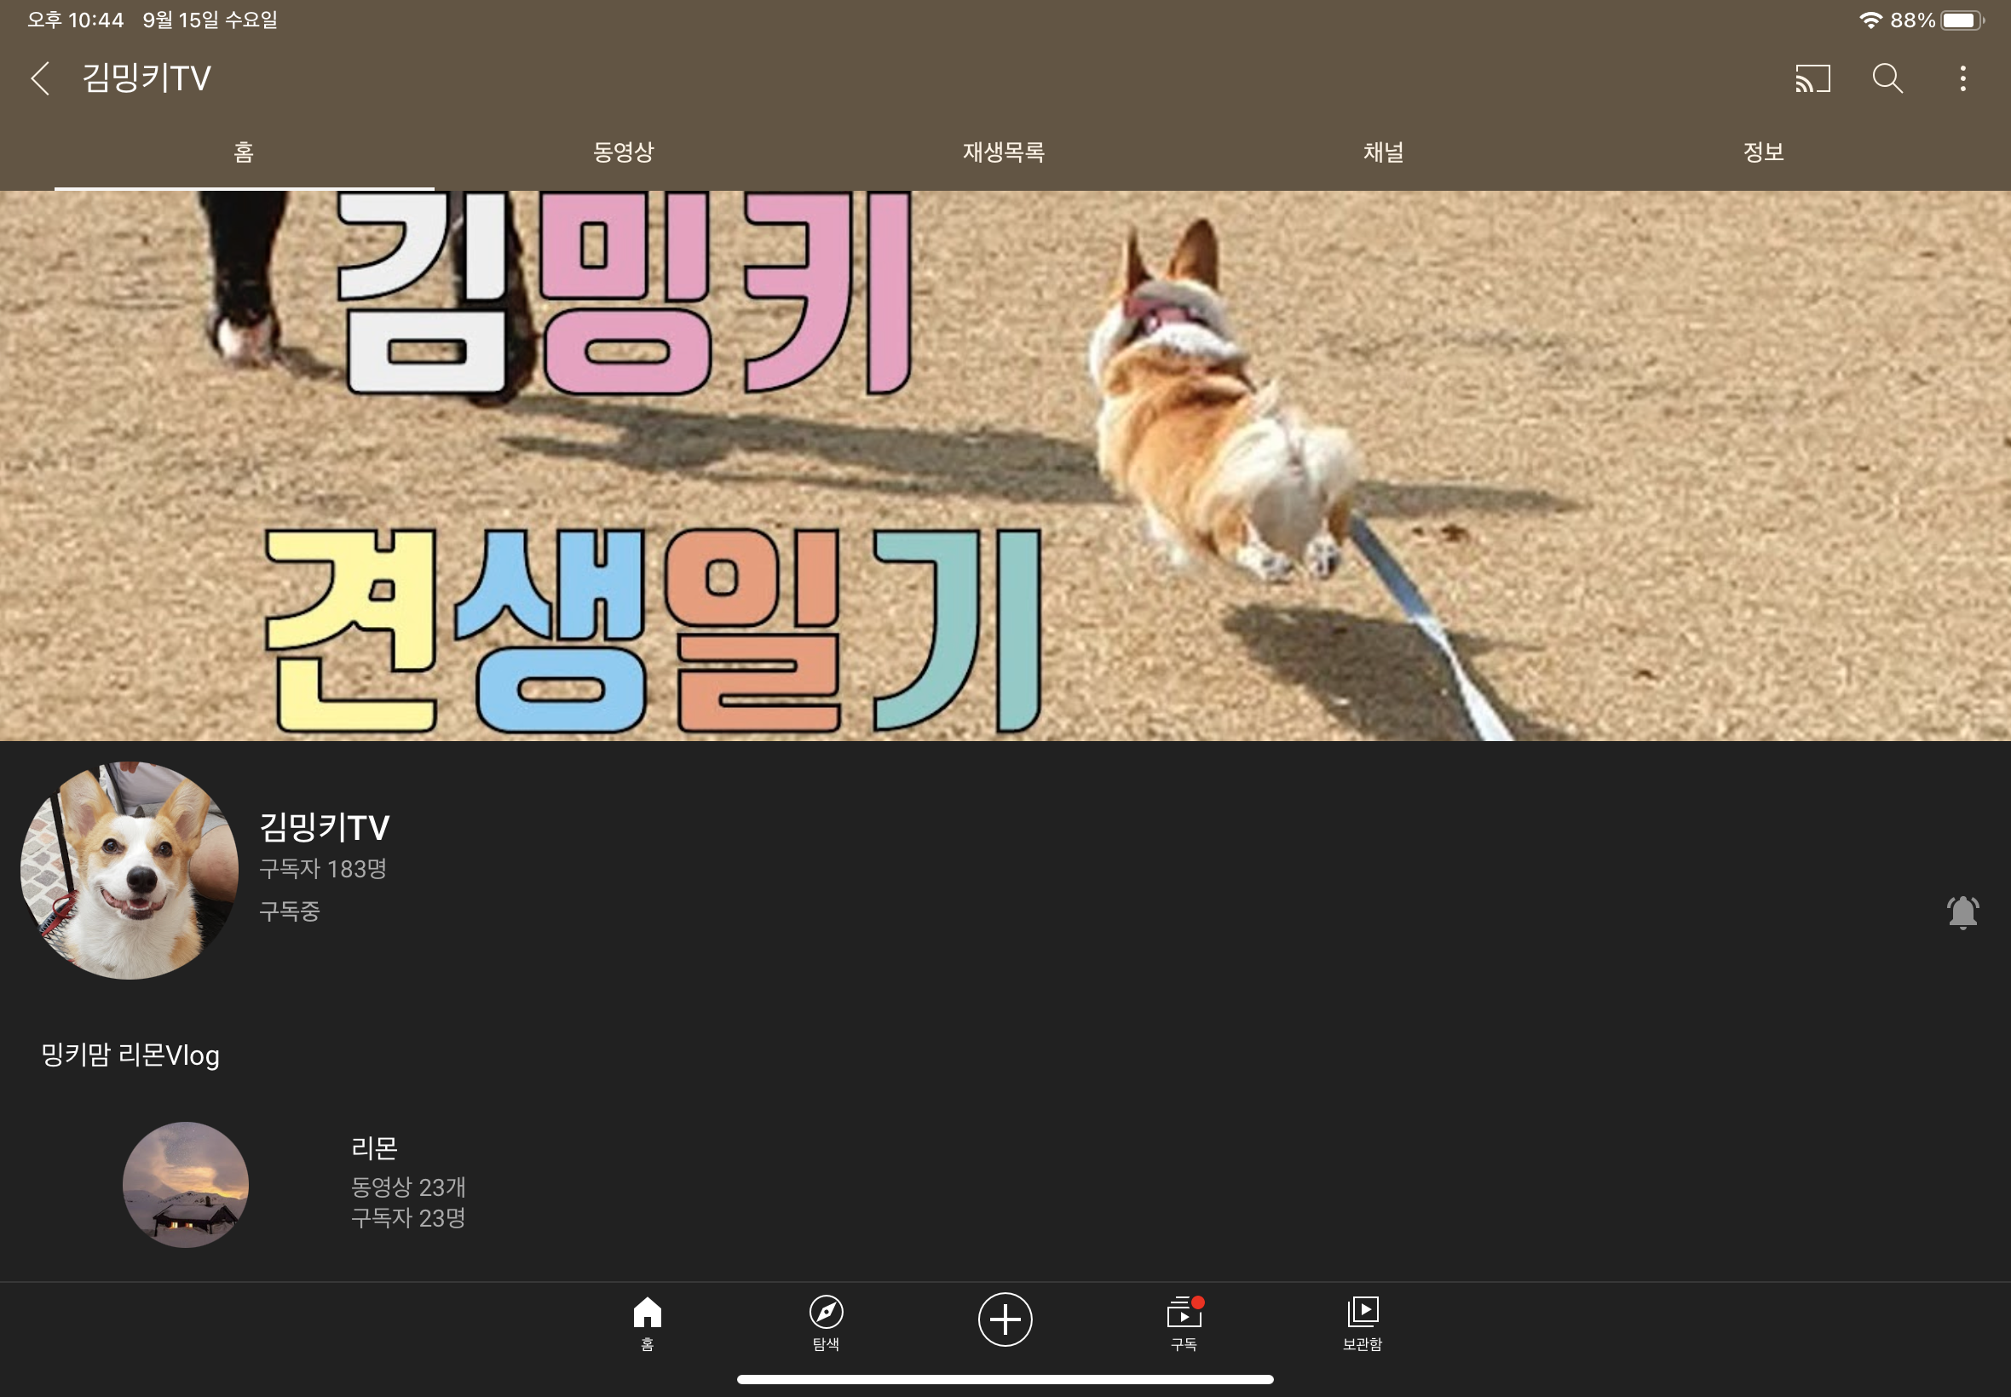The width and height of the screenshot is (2011, 1397).
Task: Open the Library (보관함) icon
Action: coord(1363,1322)
